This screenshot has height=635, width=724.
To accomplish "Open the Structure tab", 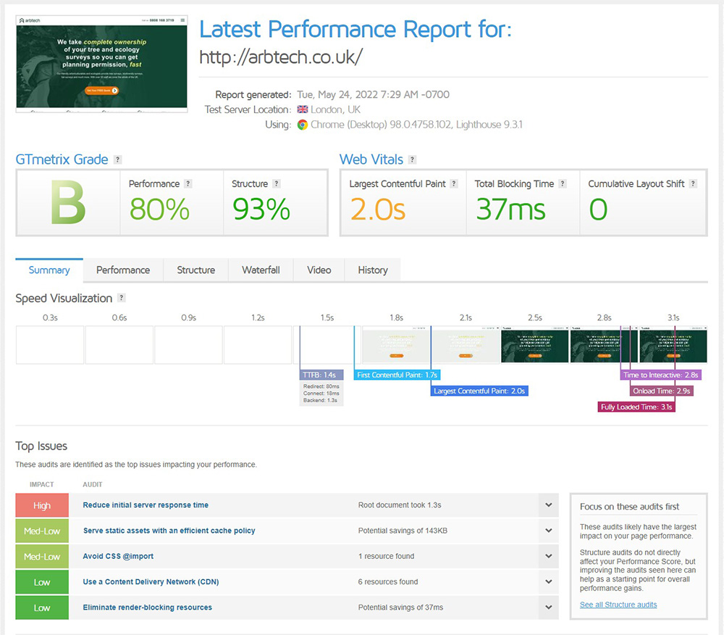I will [195, 270].
